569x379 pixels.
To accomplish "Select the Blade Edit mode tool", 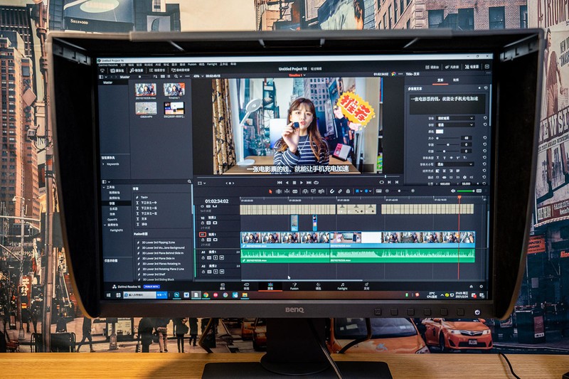I will pos(295,191).
